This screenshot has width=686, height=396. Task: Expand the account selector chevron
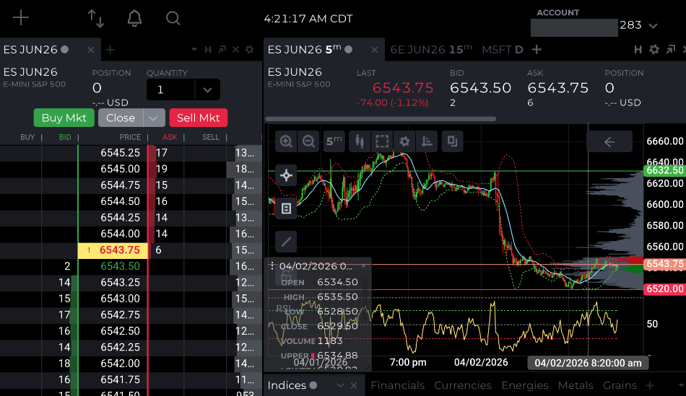654,26
